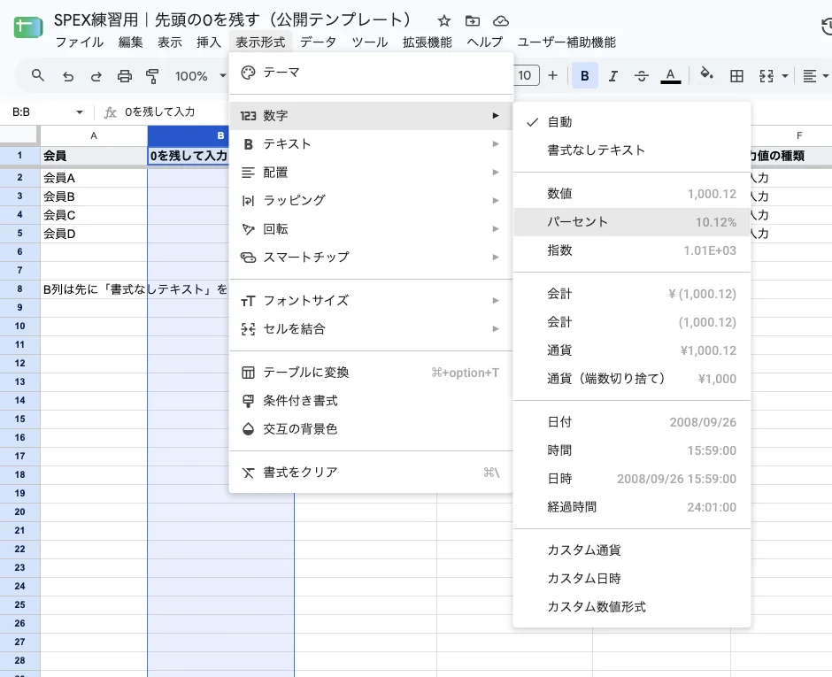Click the formula bar content
832x677 pixels.
pyautogui.click(x=159, y=112)
